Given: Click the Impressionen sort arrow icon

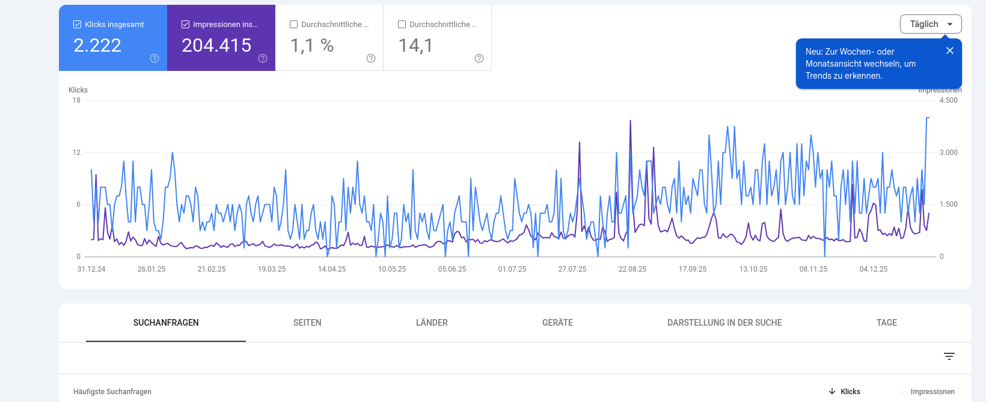Looking at the screenshot, I should (x=902, y=391).
